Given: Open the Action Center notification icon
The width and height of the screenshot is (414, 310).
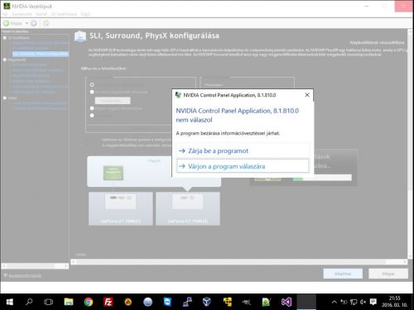Looking at the screenshot, I should 373,303.
